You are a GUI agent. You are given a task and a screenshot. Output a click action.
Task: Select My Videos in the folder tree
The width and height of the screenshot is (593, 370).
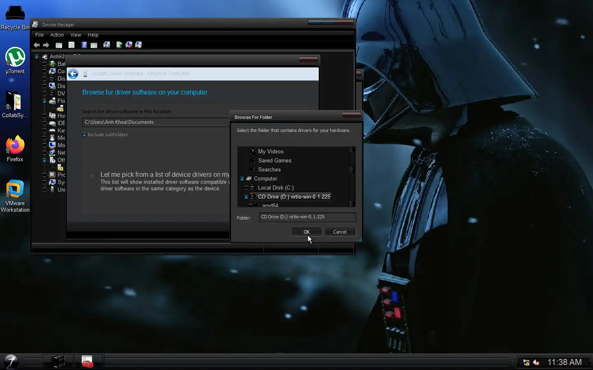point(271,151)
